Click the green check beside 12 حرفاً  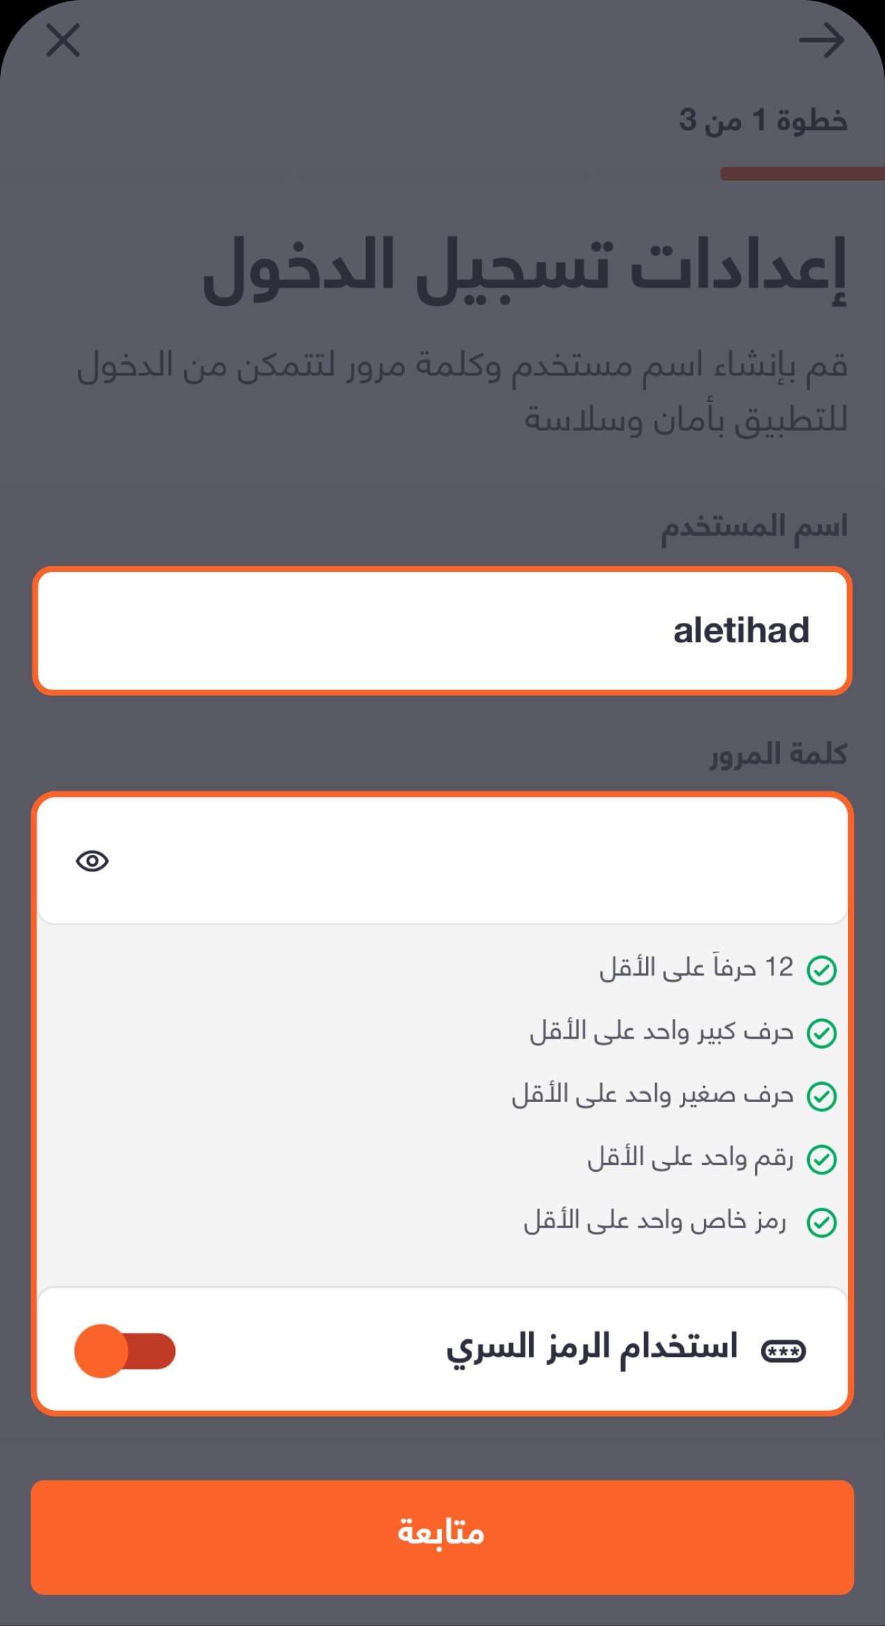click(822, 970)
